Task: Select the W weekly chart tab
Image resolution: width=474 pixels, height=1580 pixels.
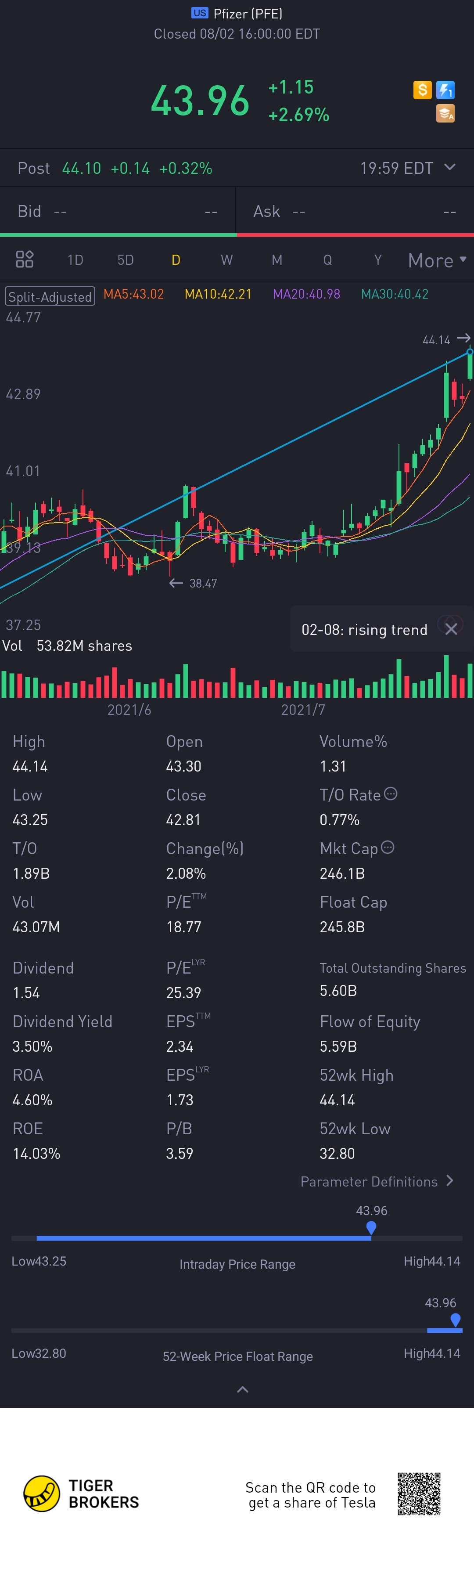Action: [227, 260]
